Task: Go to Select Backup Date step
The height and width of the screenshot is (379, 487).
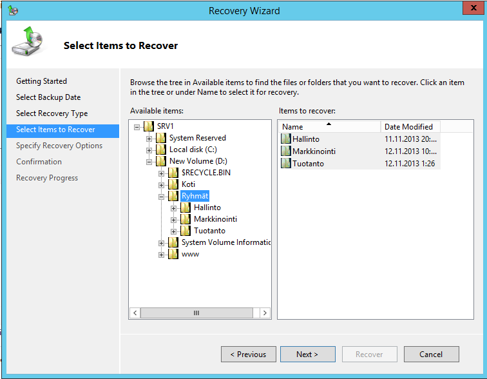Action: tap(48, 97)
